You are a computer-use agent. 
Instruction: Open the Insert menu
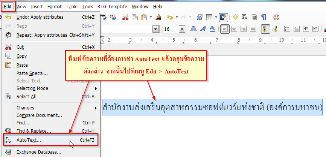37,7
